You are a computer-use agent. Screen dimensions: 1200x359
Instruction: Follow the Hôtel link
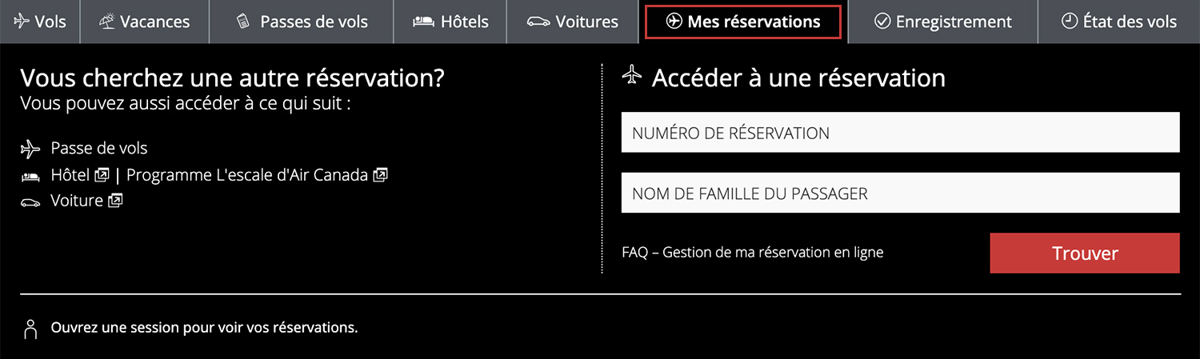[x=70, y=174]
